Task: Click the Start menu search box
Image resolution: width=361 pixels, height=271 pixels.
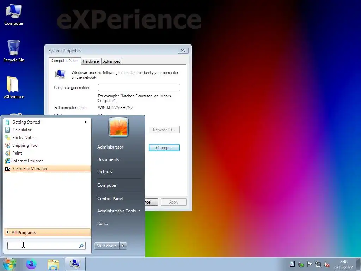Action: click(x=46, y=246)
